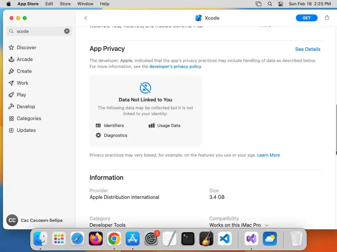This screenshot has height=252, width=337.
Task: Open See Details for App Privacy
Action: click(308, 49)
